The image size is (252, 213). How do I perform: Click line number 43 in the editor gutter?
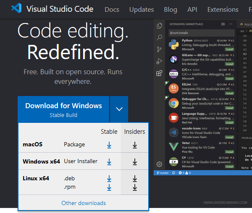pyautogui.click(x=244, y=54)
